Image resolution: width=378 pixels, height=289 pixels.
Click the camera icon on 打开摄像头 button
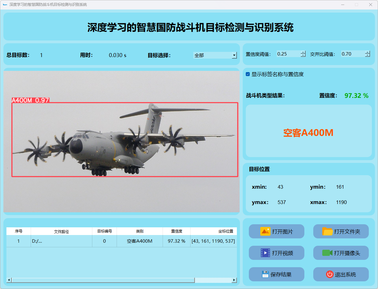(327, 253)
